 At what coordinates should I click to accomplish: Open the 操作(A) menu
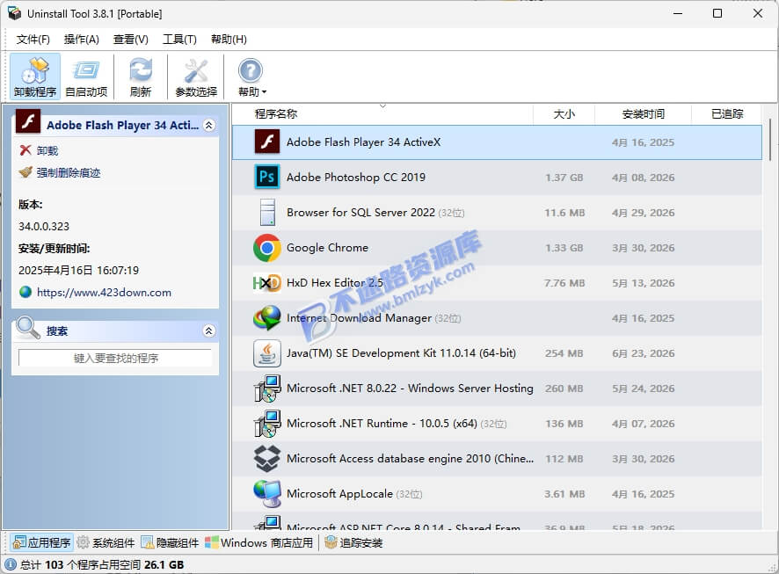(x=82, y=40)
